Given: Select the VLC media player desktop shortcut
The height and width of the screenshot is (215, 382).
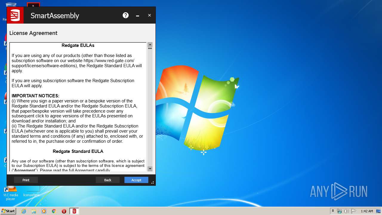Looking at the screenshot, I should tap(10, 193).
